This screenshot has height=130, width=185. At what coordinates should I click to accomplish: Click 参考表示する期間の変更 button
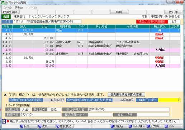pyautogui.click(x=126, y=95)
